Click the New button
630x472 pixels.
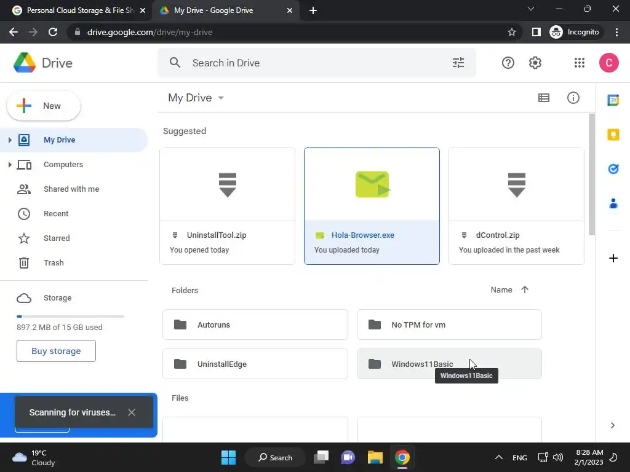tap(44, 106)
